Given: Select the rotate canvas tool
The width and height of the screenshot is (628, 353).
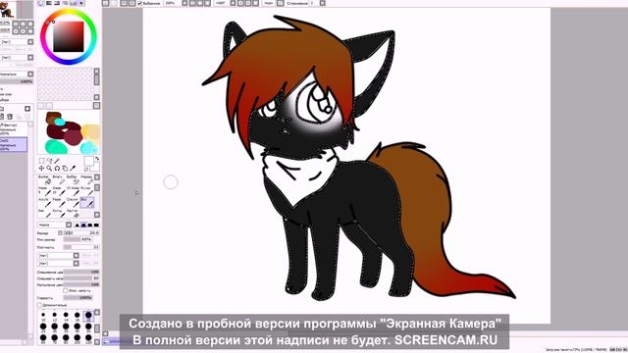Looking at the screenshot, I should tap(57, 169).
